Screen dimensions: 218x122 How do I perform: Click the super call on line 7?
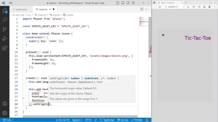coord(33,41)
